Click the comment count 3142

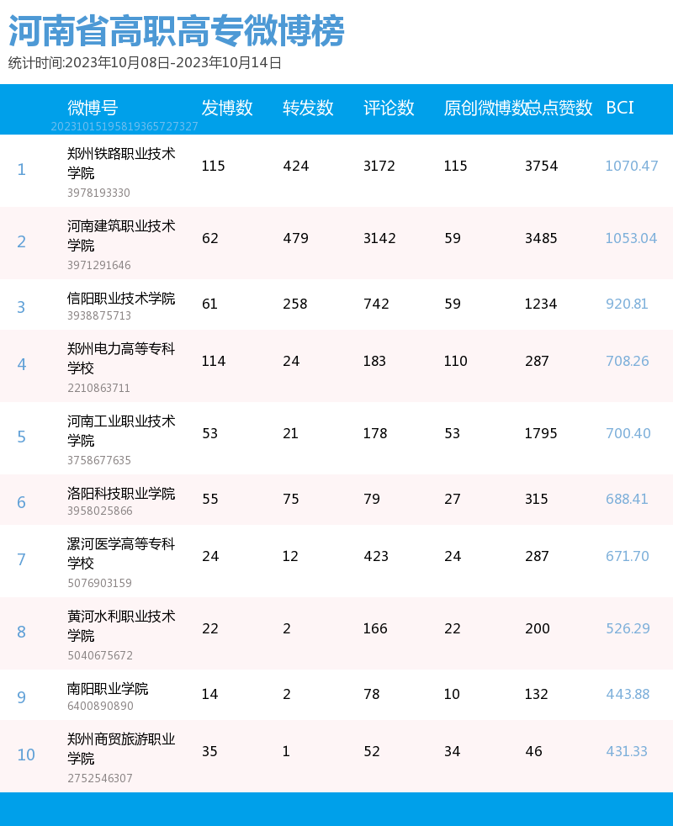coord(379,238)
